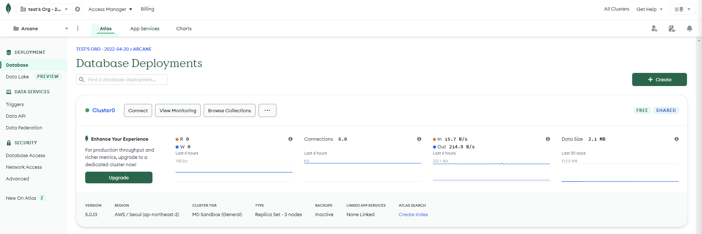Select Database in the sidebar
This screenshot has height=234, width=702.
point(34,65)
